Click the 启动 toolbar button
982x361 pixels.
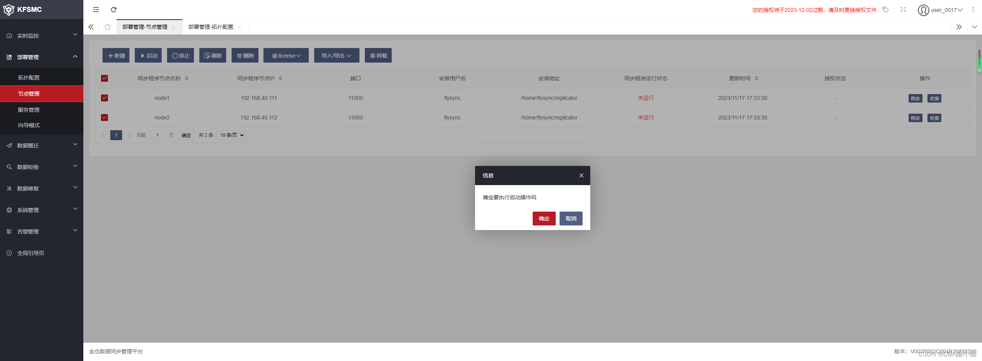(x=148, y=55)
